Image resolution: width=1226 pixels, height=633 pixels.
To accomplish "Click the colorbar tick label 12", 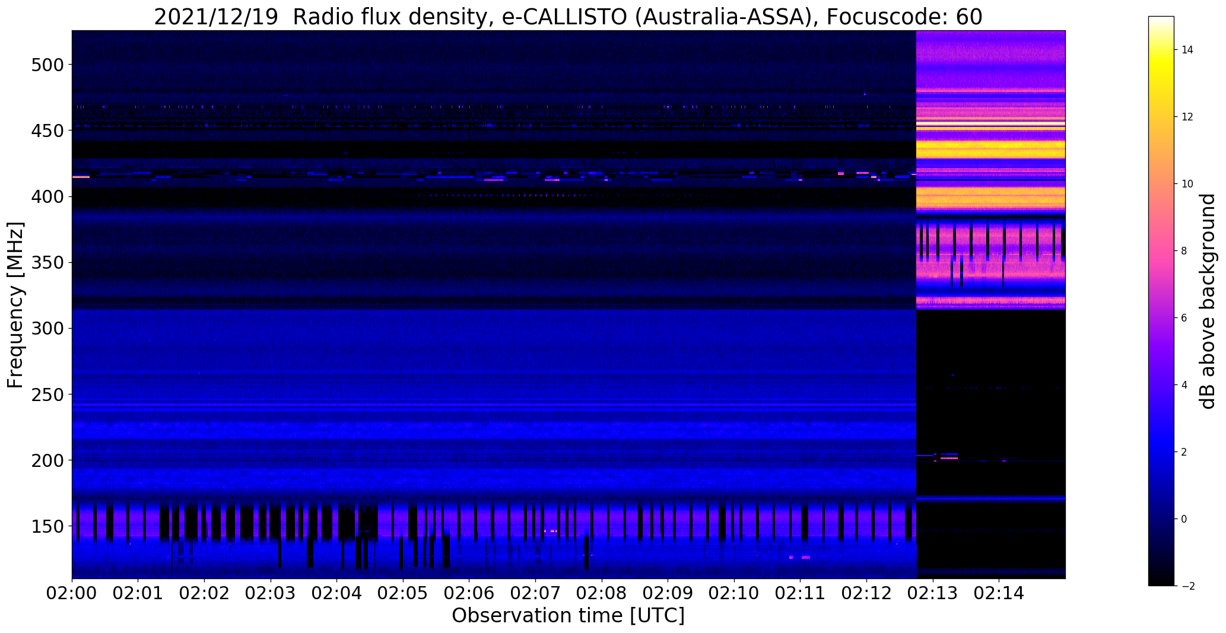I will pyautogui.click(x=1187, y=117).
